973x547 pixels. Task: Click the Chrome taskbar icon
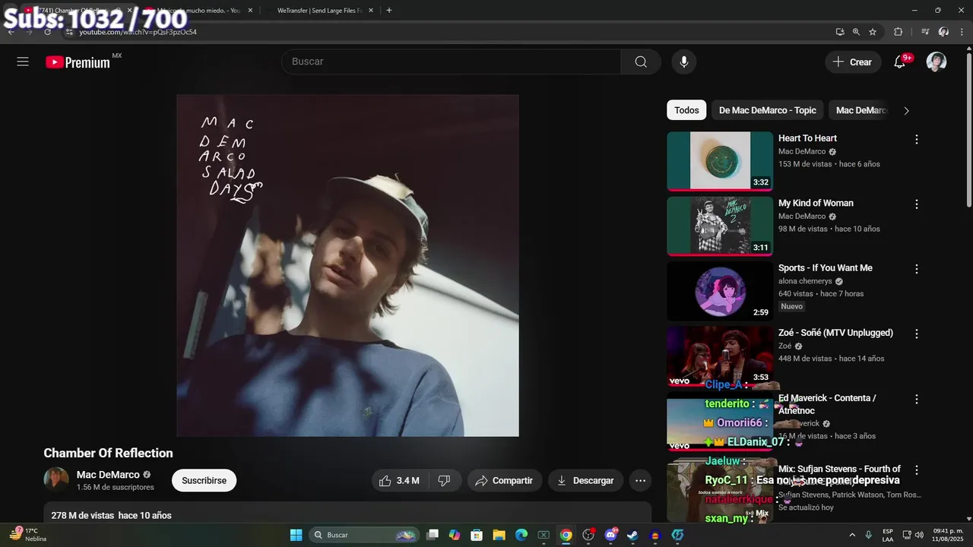[x=566, y=535]
